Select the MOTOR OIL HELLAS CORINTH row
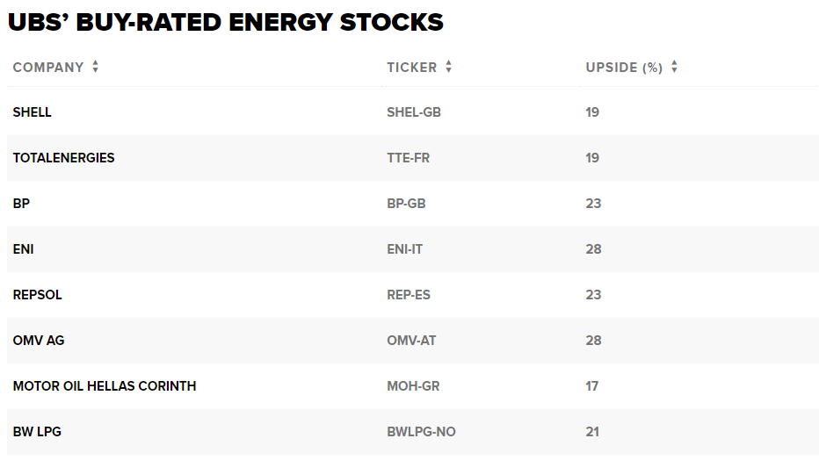This screenshot has width=819, height=460. pos(413,386)
